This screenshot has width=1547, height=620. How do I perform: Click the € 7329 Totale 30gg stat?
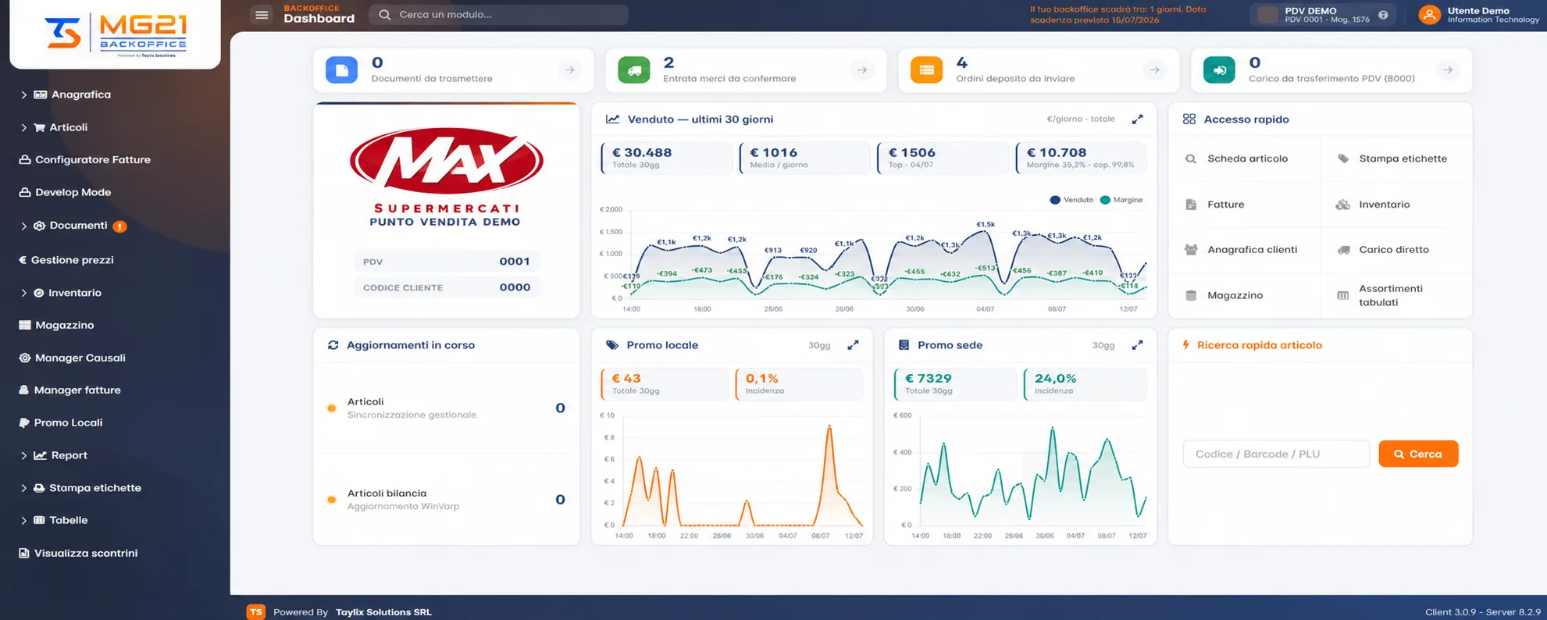click(x=956, y=383)
